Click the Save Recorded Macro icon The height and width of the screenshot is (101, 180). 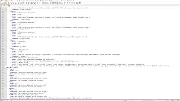click(77, 3)
